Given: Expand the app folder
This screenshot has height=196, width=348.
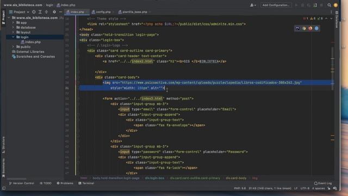Looking at the screenshot, I should tap(13, 23).
